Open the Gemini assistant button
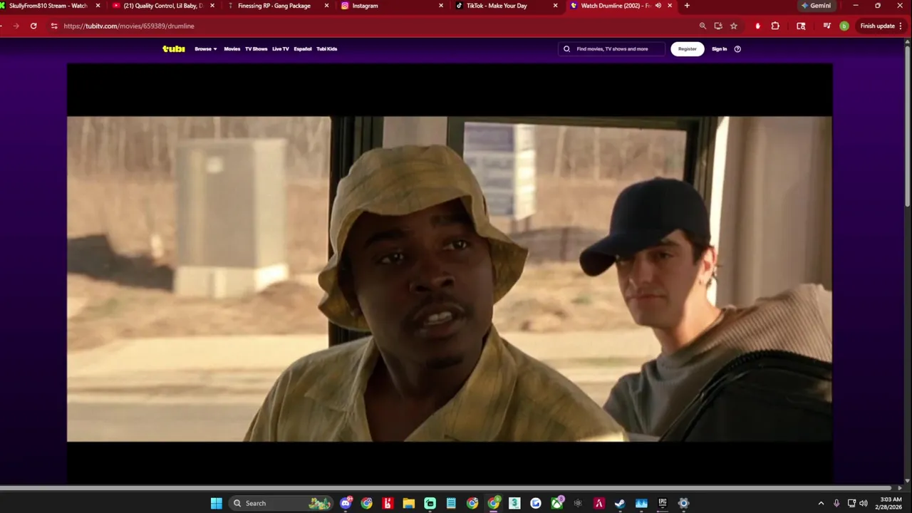 point(816,6)
